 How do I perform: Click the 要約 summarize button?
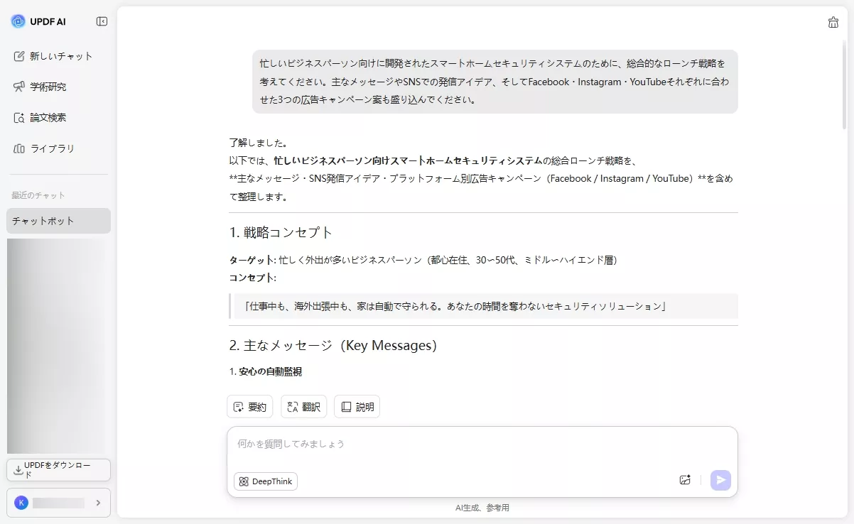250,406
